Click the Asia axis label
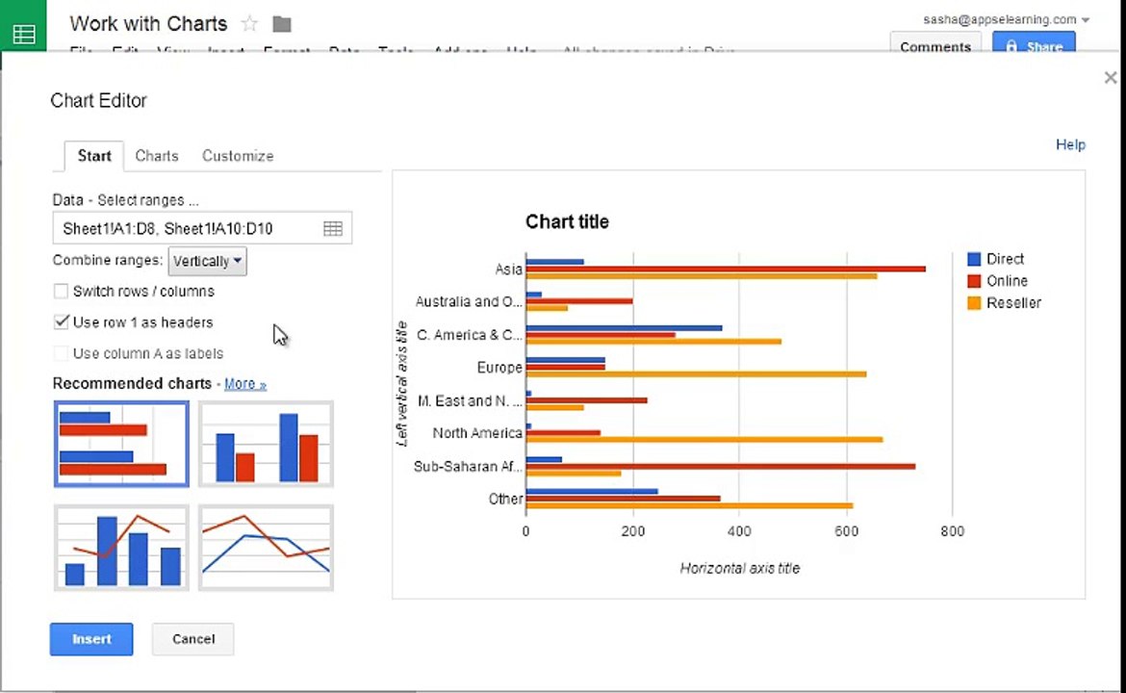1126x693 pixels. pyautogui.click(x=508, y=269)
